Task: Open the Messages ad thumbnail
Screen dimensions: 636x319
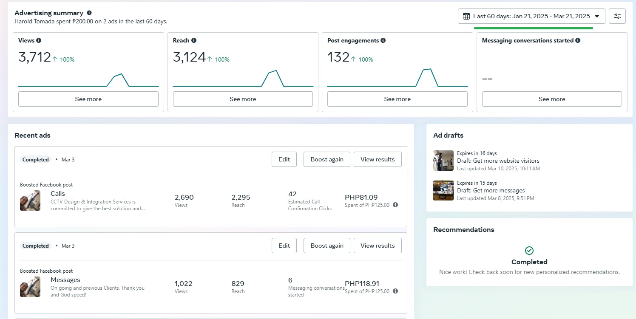Action: click(30, 287)
